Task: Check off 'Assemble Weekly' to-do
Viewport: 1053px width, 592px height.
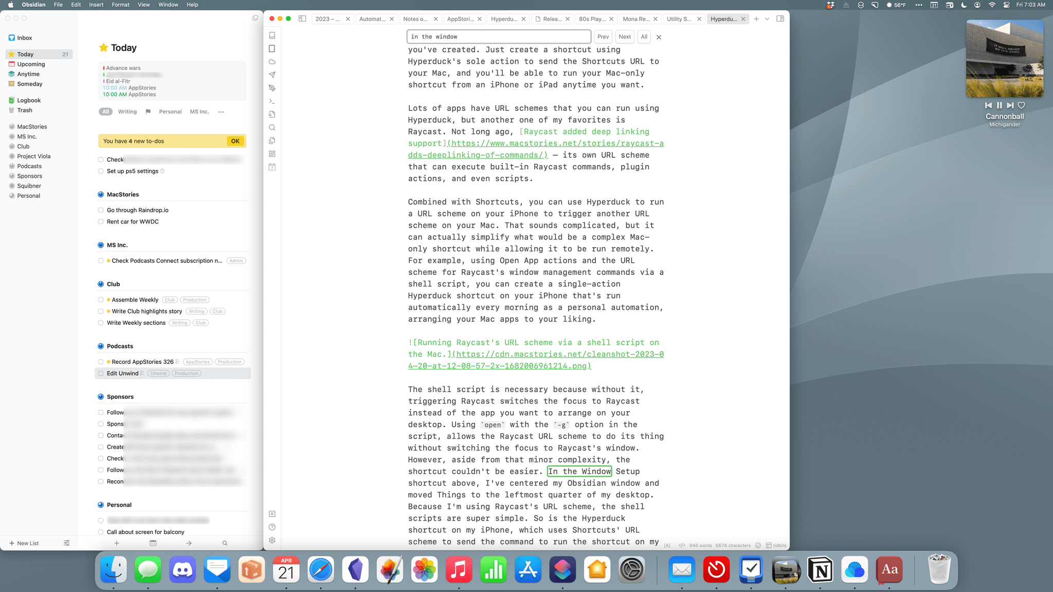Action: click(x=101, y=300)
